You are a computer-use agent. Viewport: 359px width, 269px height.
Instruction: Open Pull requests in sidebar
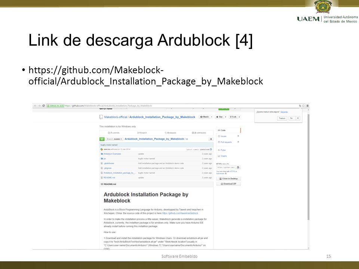(228, 142)
